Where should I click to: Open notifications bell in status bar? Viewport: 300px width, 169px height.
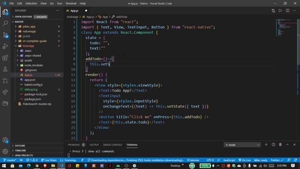point(296,160)
